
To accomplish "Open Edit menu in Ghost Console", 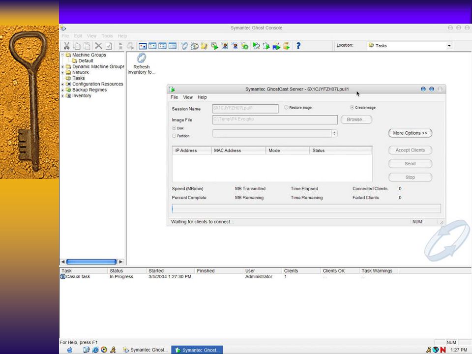I will tap(78, 36).
